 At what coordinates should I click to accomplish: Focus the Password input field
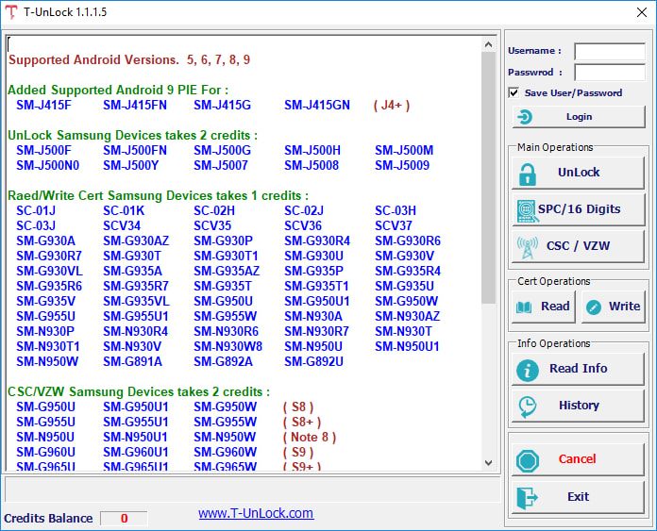click(x=609, y=72)
